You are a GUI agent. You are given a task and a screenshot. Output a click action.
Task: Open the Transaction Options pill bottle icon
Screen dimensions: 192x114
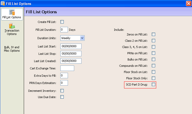[x=12, y=26]
